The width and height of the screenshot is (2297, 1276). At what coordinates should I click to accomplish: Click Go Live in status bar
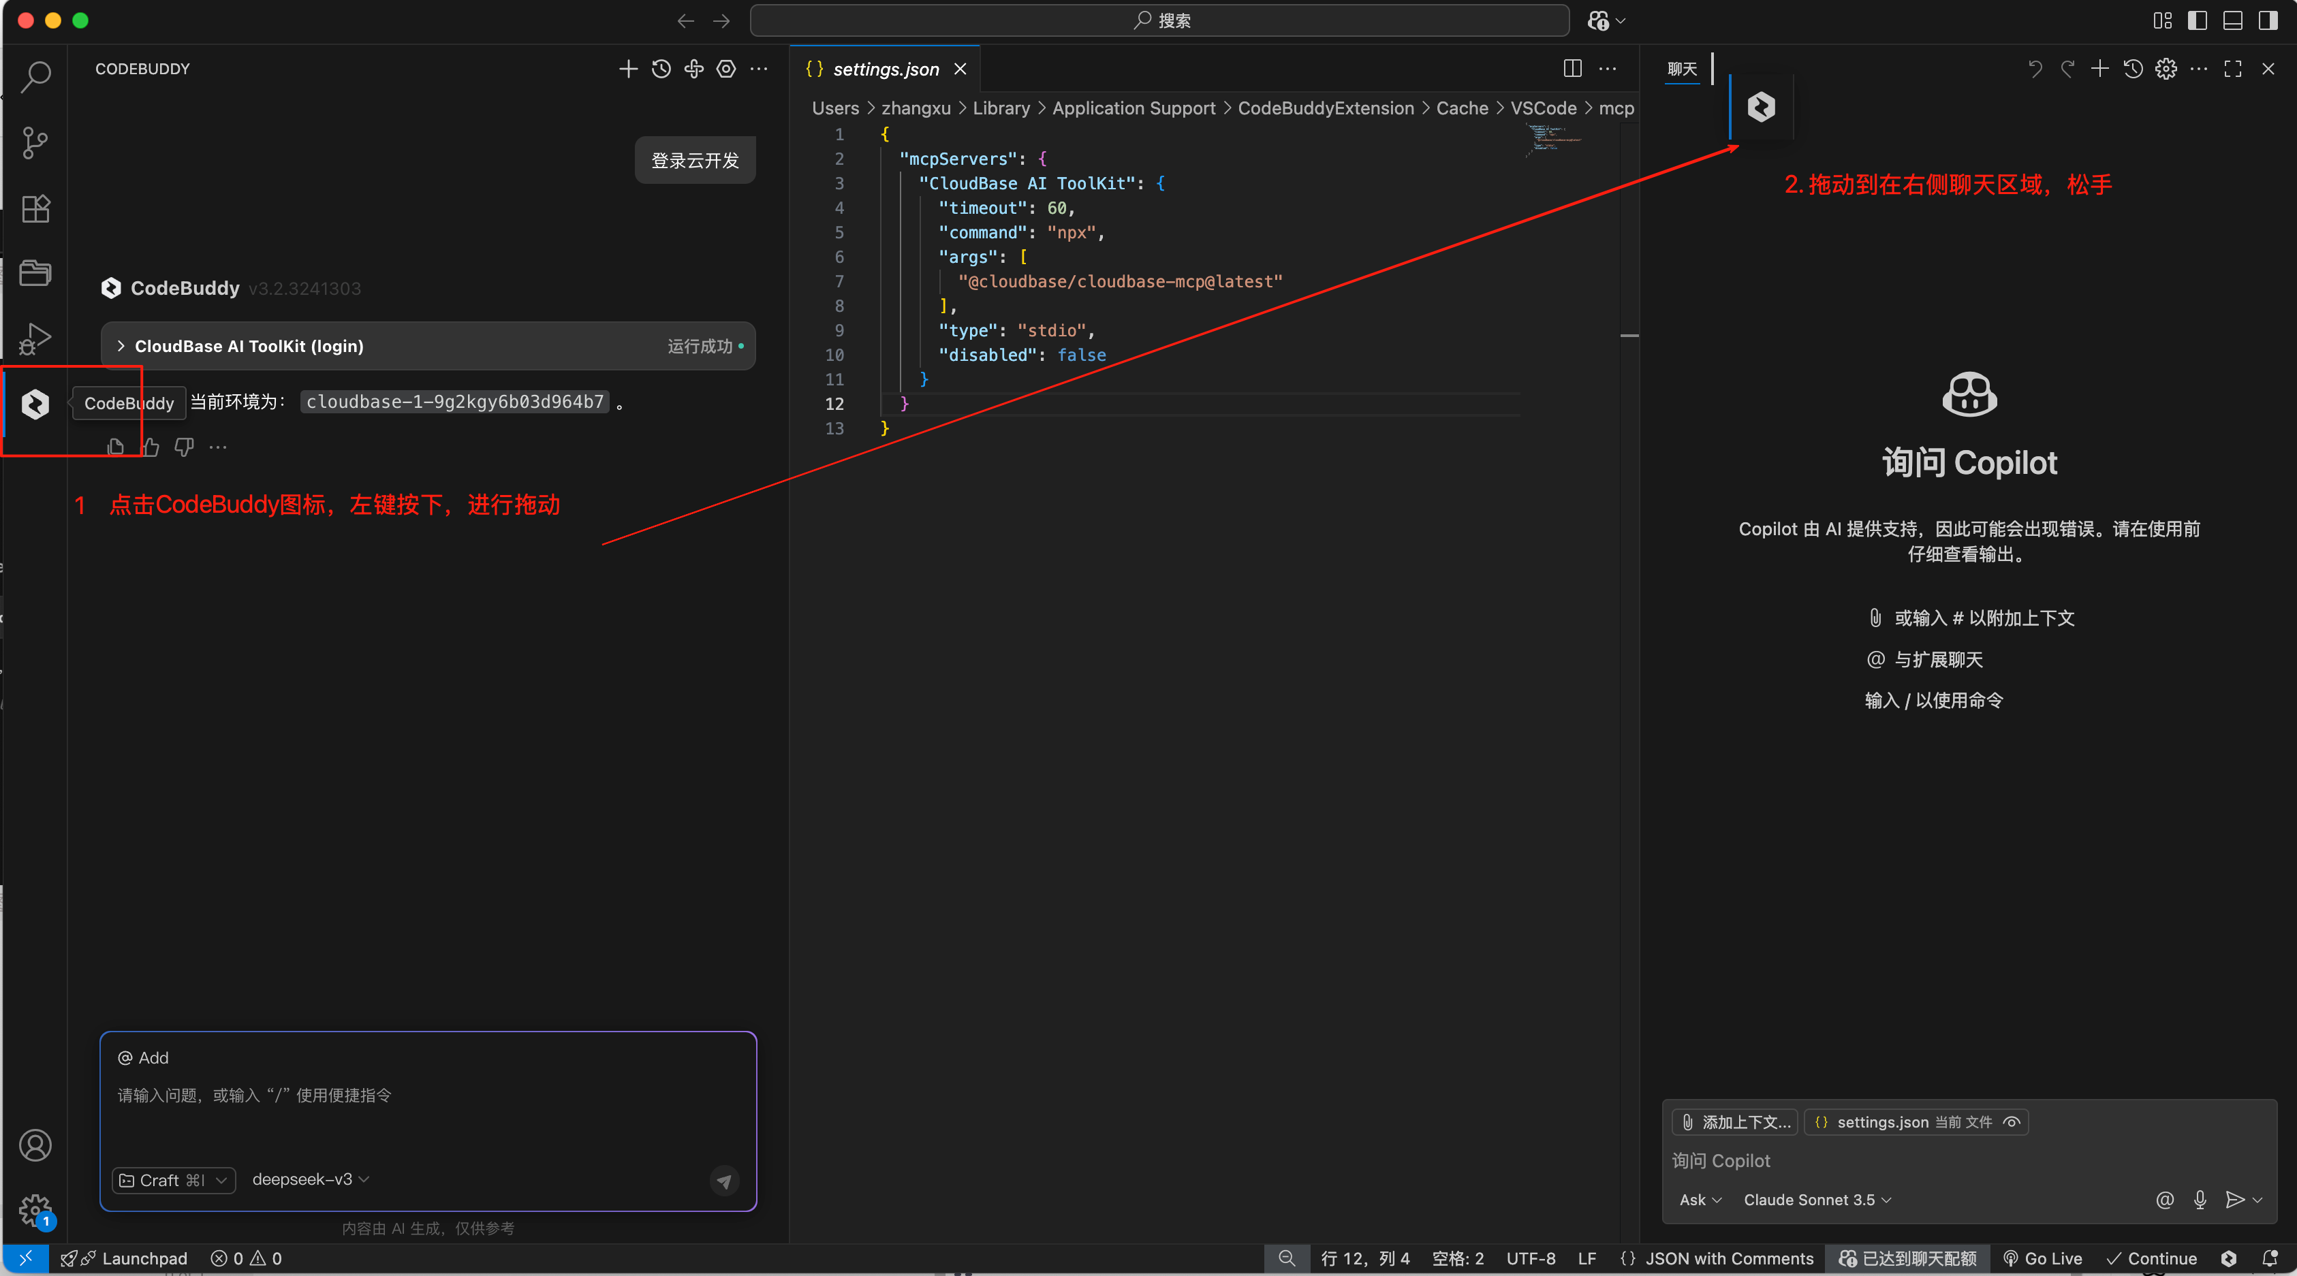[2042, 1258]
